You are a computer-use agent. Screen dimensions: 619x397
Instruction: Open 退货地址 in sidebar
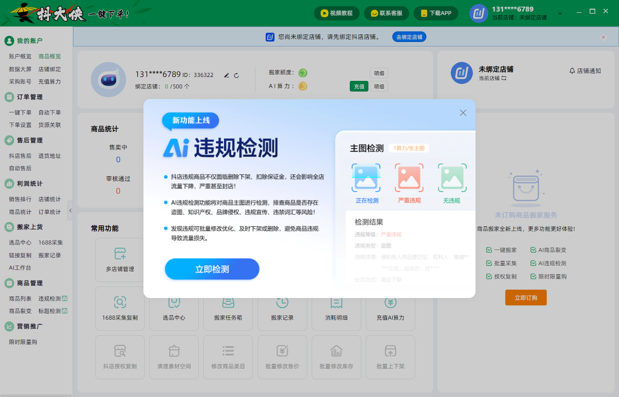pos(50,156)
